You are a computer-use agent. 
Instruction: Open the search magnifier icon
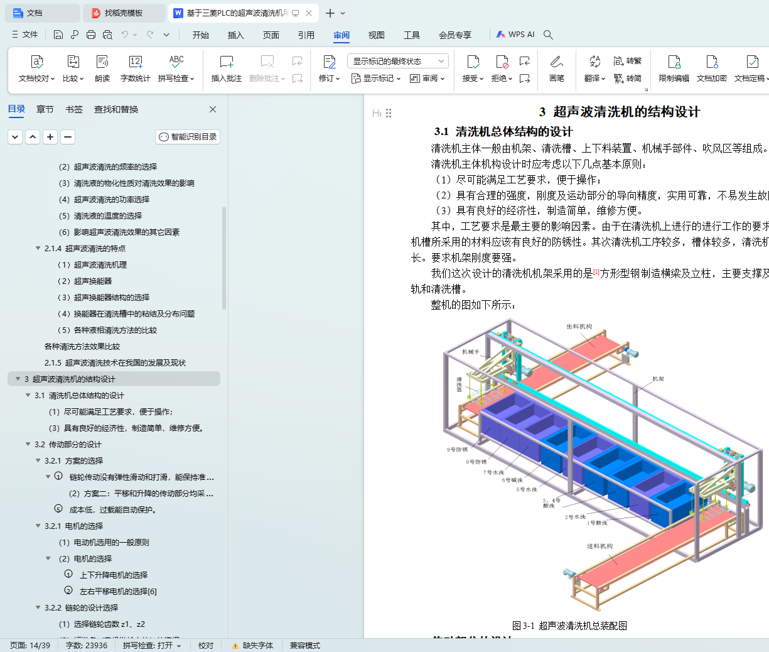(549, 35)
